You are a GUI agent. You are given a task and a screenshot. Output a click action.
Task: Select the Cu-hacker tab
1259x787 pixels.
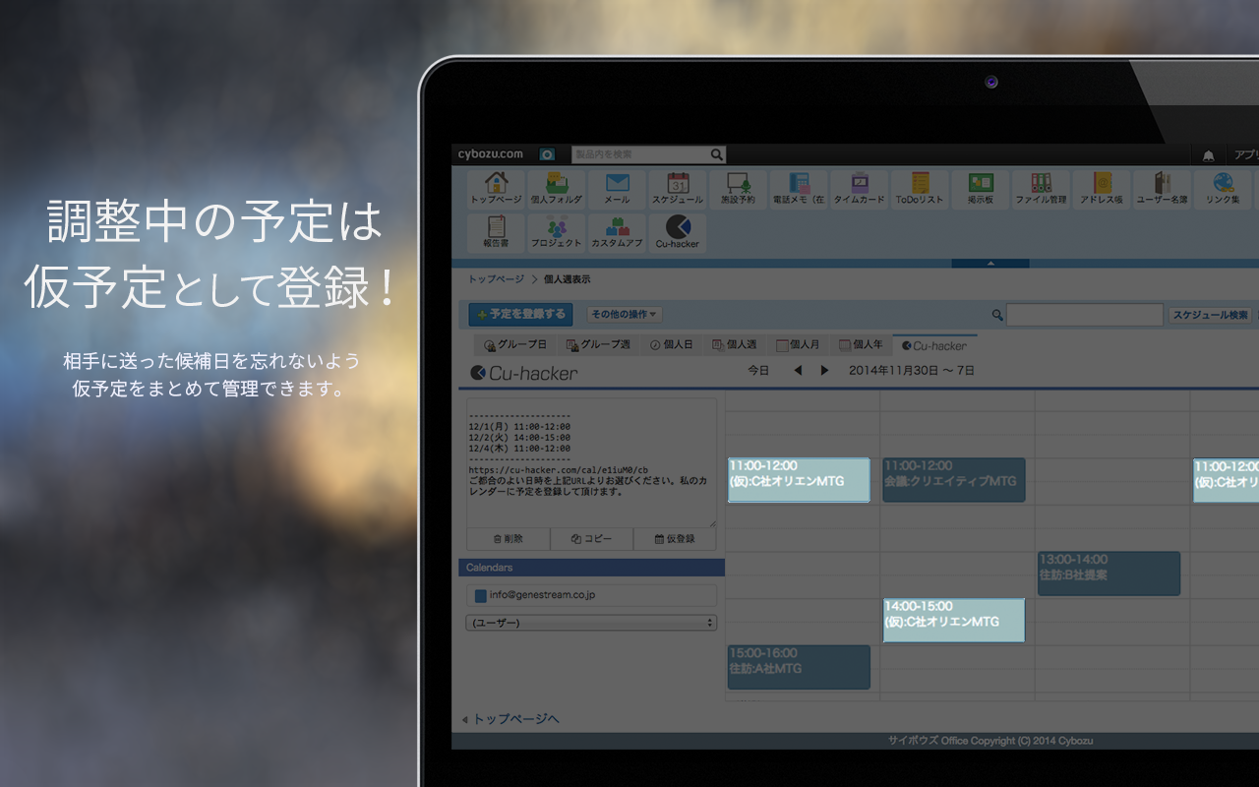pyautogui.click(x=934, y=345)
